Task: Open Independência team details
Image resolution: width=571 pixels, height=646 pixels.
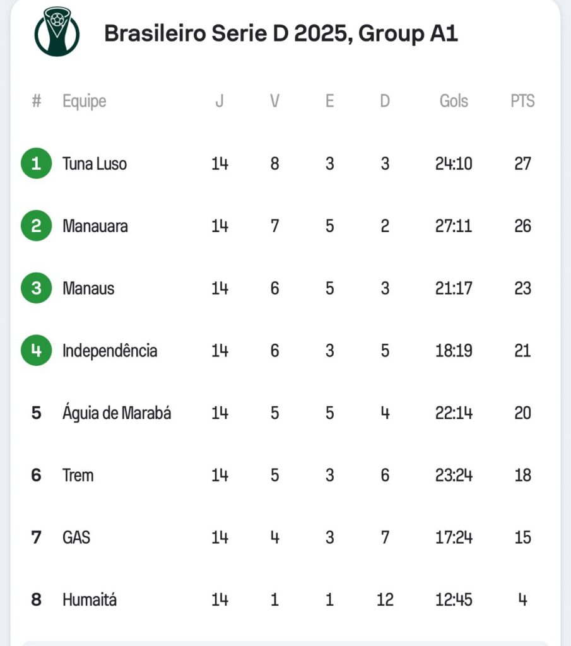Action: pos(110,351)
